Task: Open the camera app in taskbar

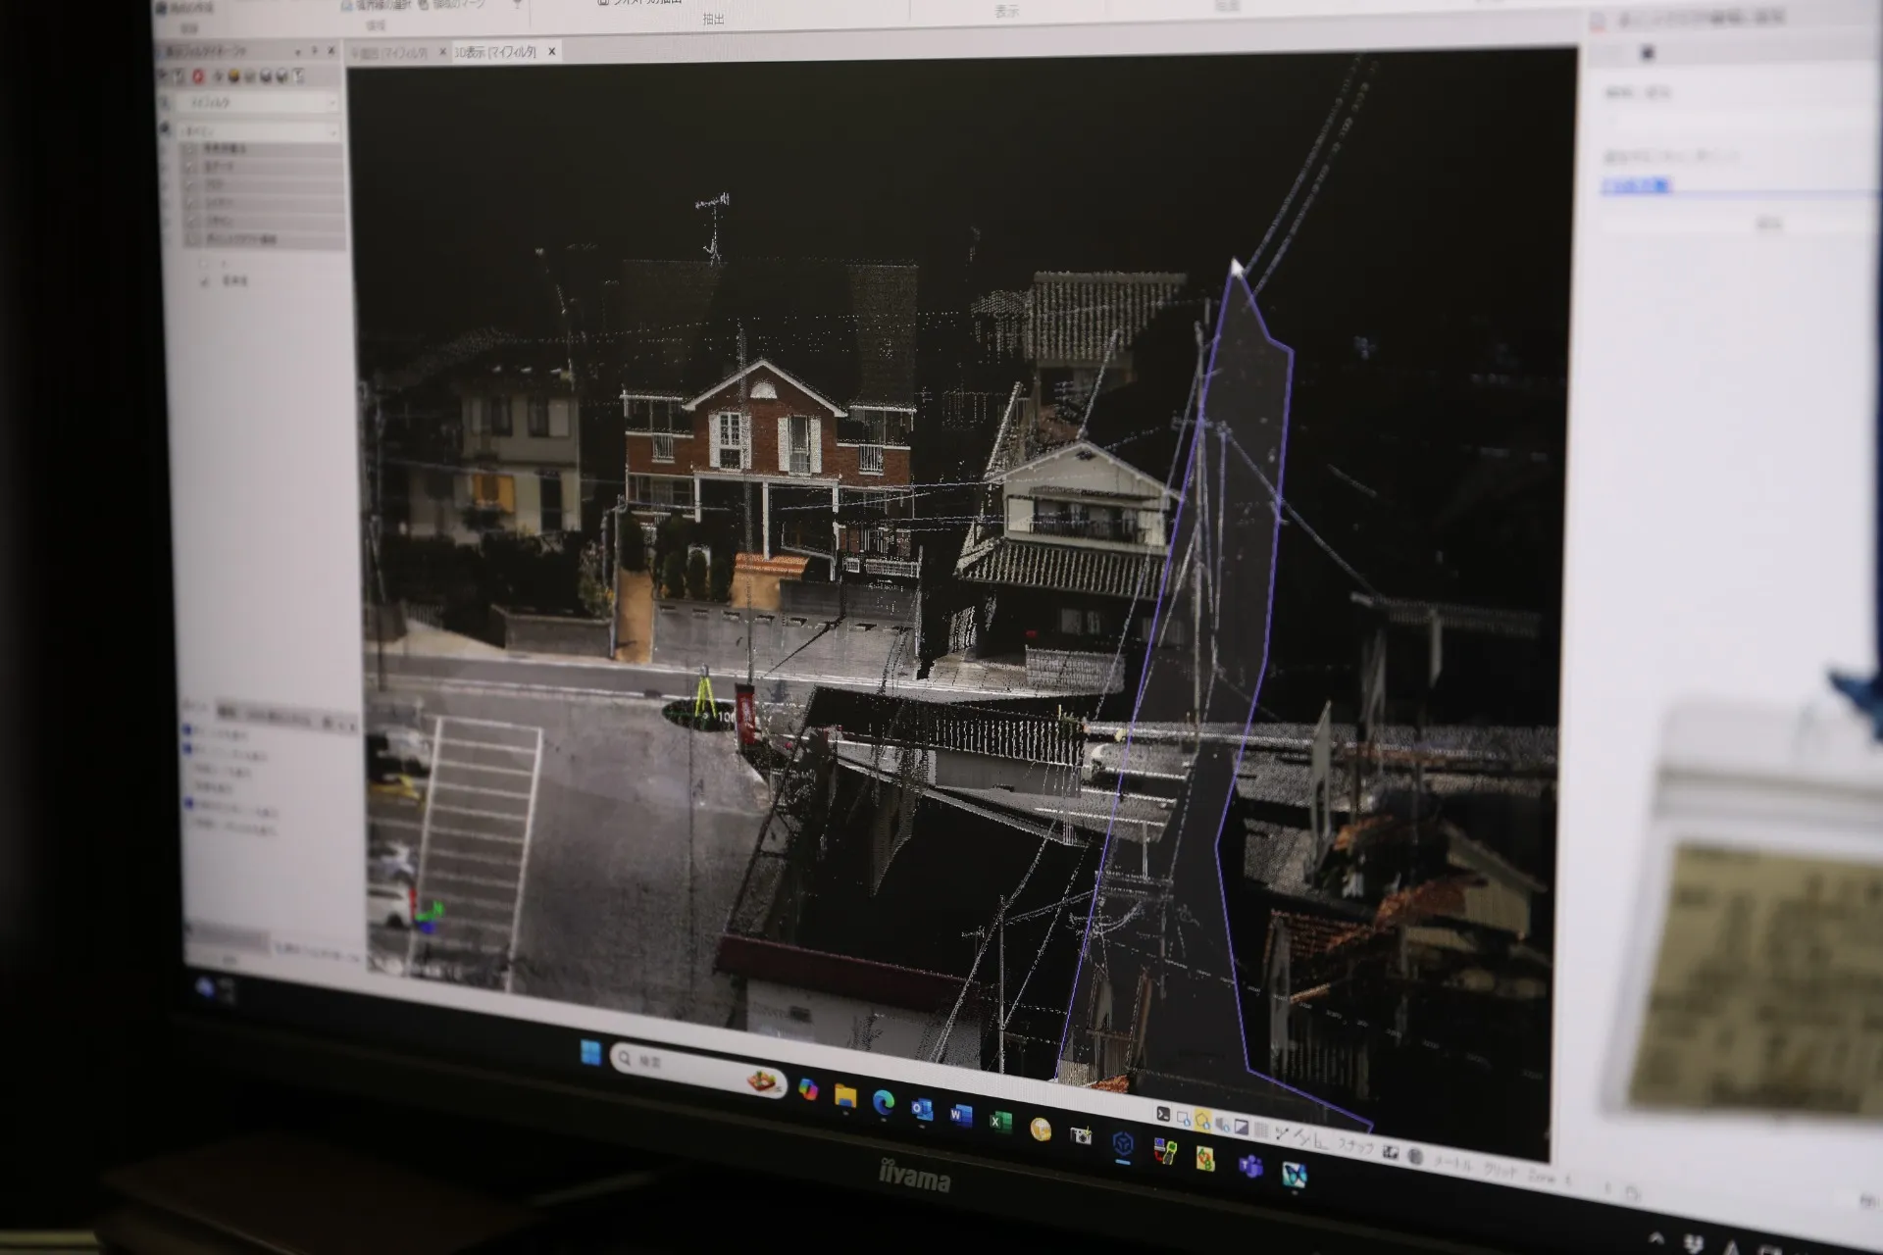Action: point(1081,1136)
